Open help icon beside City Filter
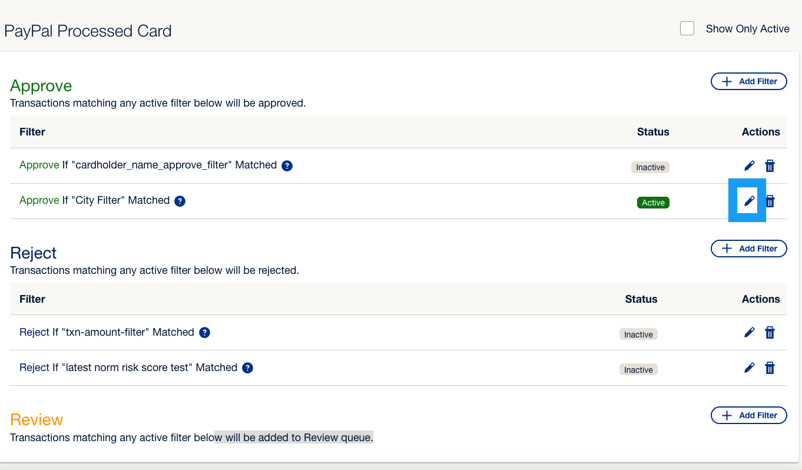The image size is (802, 470). pos(180,201)
